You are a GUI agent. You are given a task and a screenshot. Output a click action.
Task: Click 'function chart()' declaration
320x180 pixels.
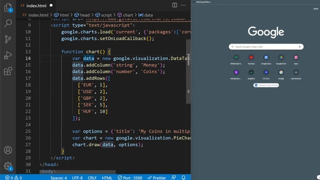tap(83, 51)
